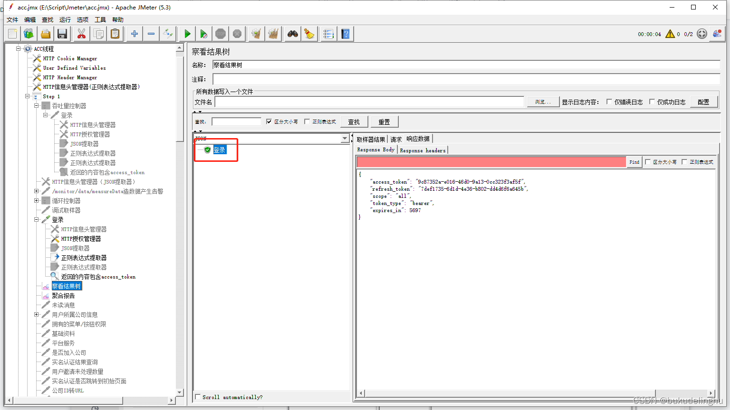Screen dimensions: 730x410
Task: Click the thread count circular icon
Action: 702,34
